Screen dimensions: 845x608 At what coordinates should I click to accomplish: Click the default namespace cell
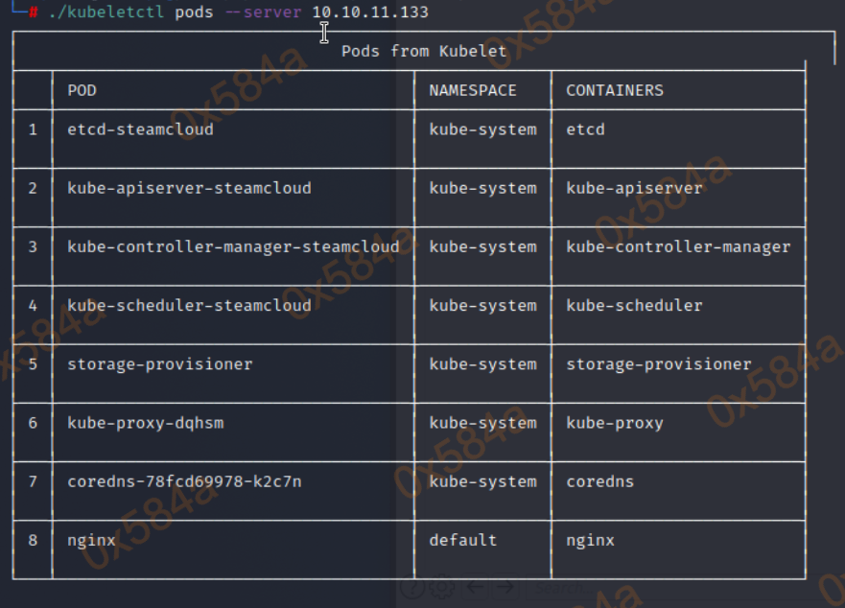point(463,540)
